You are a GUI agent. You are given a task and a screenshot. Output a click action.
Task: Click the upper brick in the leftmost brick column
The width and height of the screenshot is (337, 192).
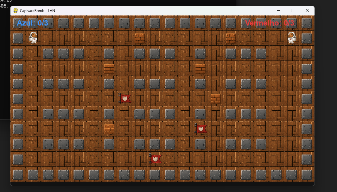click(109, 68)
